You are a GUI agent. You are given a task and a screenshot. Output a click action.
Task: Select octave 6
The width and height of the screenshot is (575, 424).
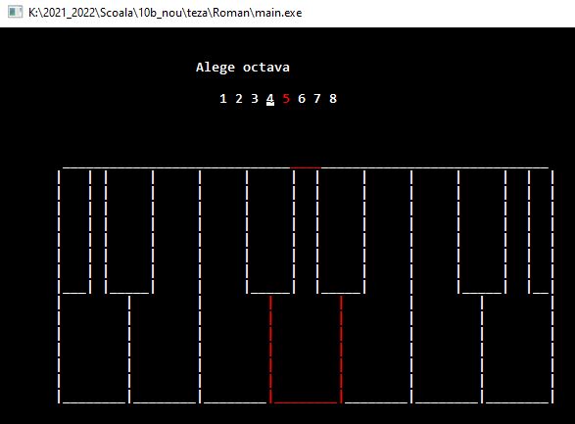pyautogui.click(x=302, y=99)
